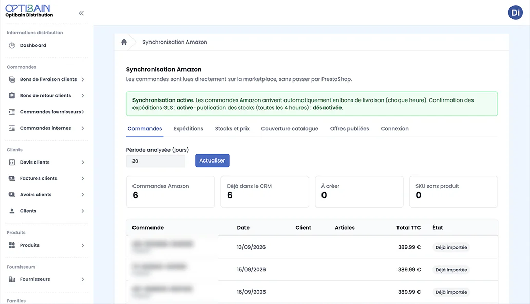Viewport: 530px width, 304px height.
Task: Click Déjà importée badge in 15/09/2026 row
Action: tap(451, 270)
